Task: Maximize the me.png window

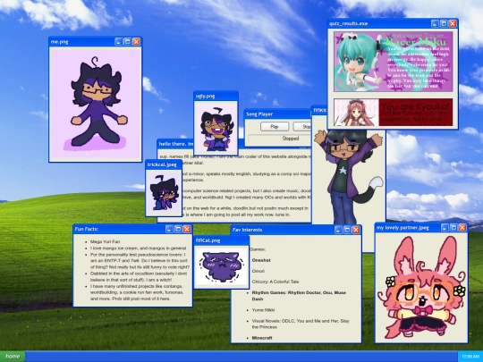Action: pos(127,41)
